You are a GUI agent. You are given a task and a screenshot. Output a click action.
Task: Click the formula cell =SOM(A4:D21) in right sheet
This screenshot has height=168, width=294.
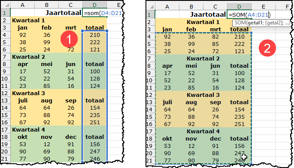click(250, 15)
